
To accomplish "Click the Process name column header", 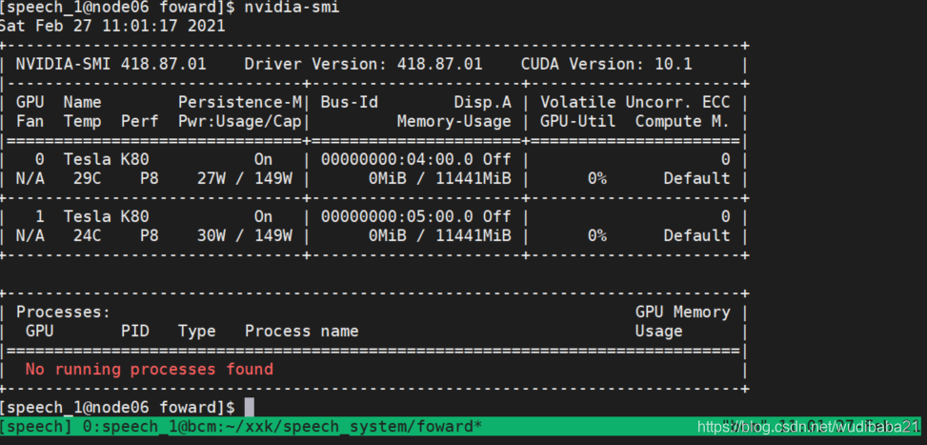I will click(301, 331).
